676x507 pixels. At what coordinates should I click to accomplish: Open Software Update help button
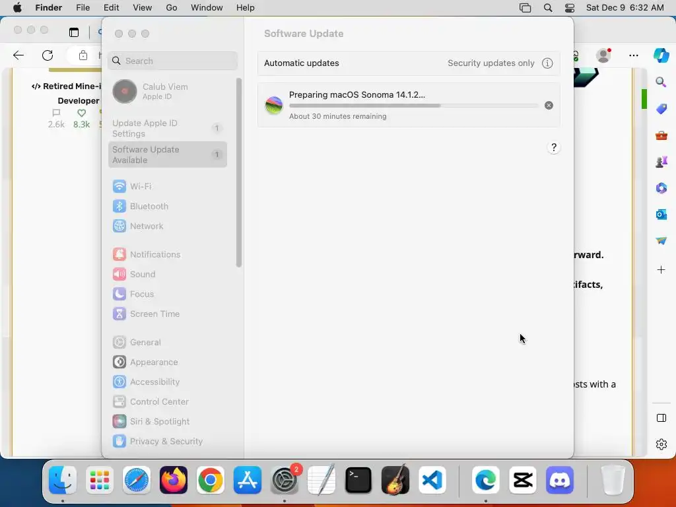coord(554,147)
